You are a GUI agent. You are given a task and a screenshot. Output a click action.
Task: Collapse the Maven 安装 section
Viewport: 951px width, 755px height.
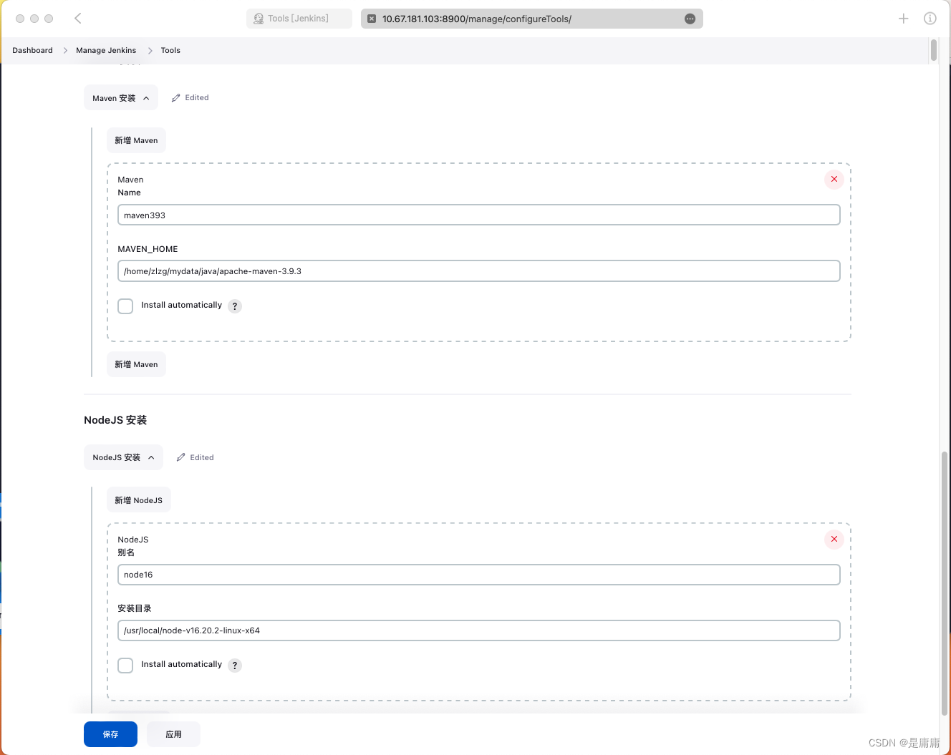coord(121,98)
